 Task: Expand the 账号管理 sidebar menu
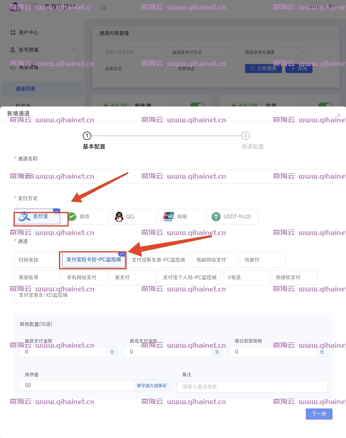point(43,50)
